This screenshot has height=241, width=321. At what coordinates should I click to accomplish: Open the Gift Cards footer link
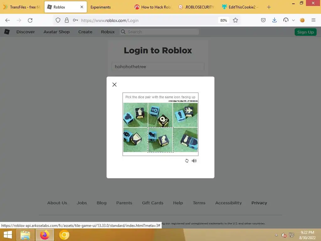(153, 203)
